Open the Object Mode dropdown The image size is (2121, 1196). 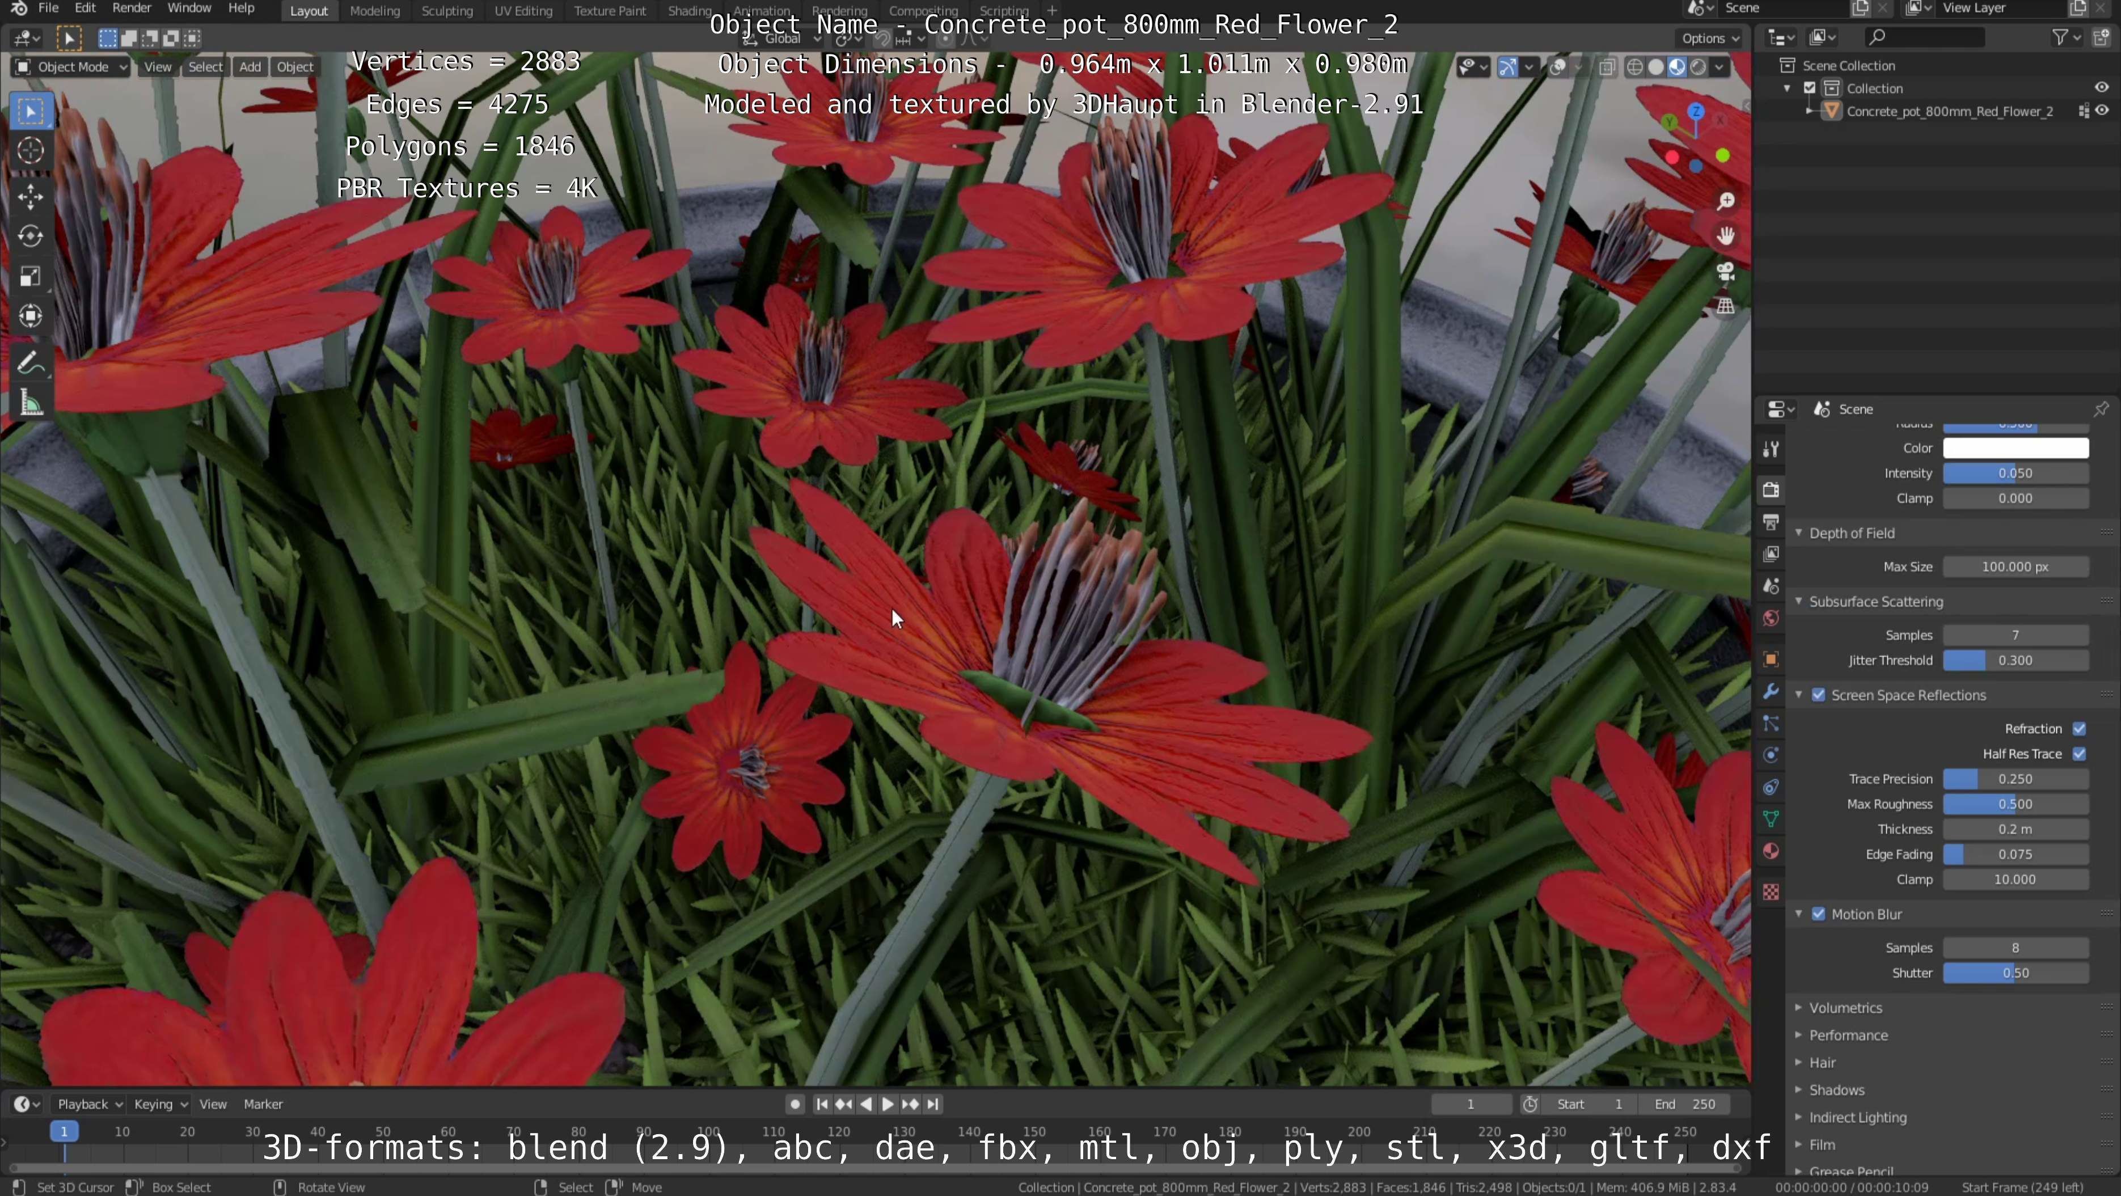71,67
